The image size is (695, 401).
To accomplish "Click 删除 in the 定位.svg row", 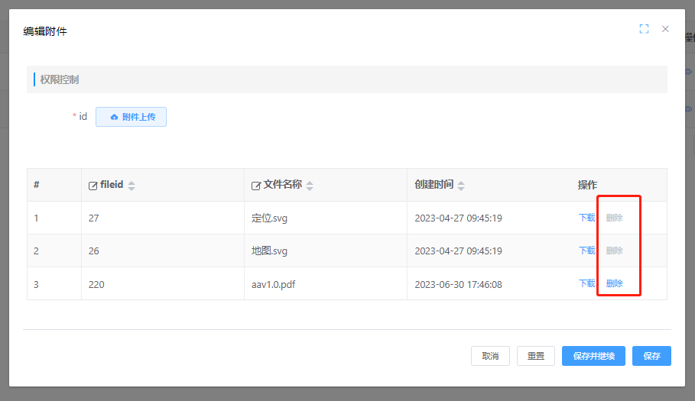I will [614, 218].
